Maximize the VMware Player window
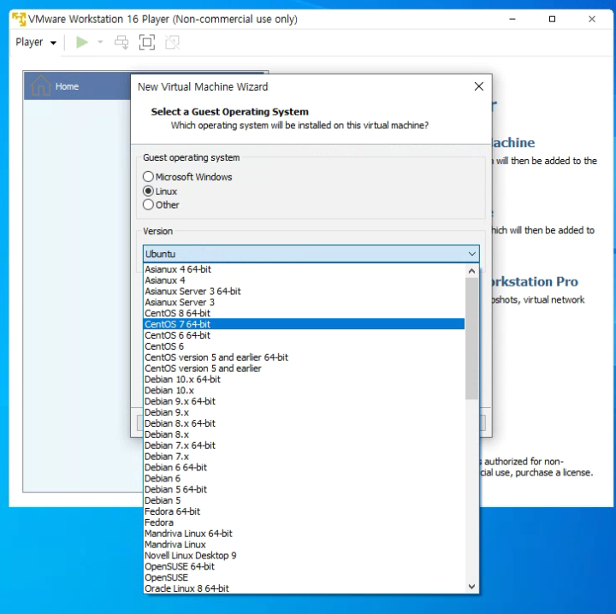Screen dimensions: 616x614 552,19
